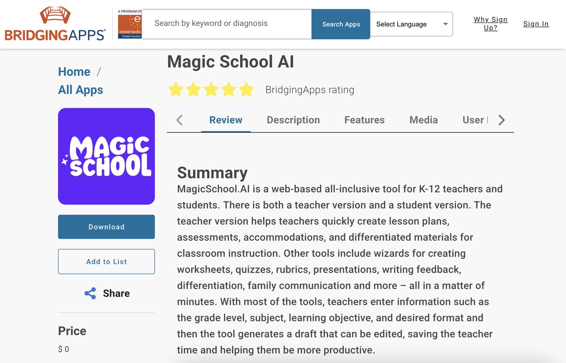Open the Media tab
This screenshot has height=363, width=566.
(x=424, y=120)
